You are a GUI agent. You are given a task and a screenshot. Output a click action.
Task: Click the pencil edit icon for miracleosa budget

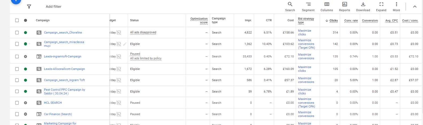[x=125, y=44]
